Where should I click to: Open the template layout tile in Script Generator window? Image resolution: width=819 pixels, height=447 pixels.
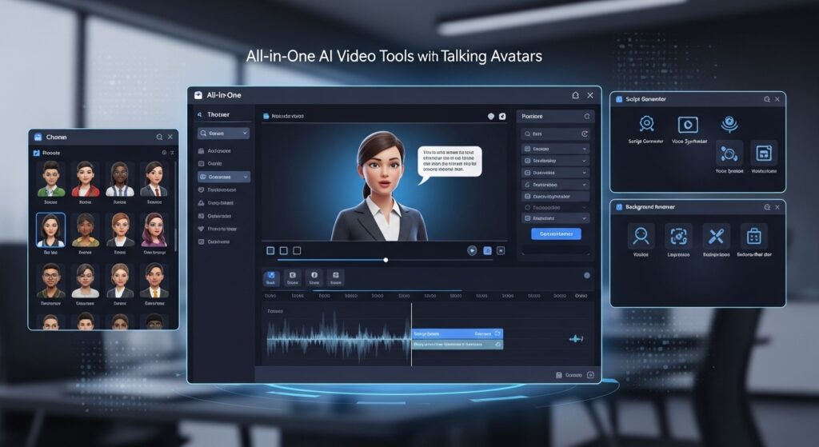click(x=764, y=154)
